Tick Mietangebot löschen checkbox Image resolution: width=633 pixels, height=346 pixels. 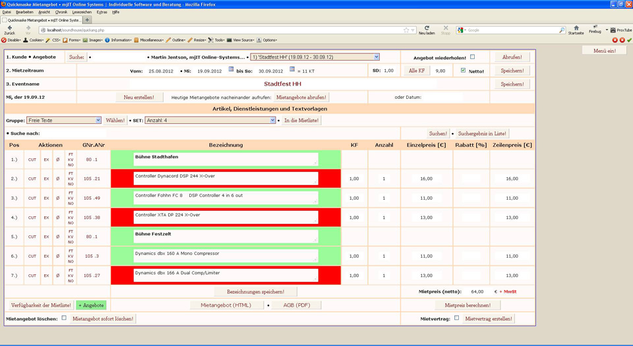(64, 318)
